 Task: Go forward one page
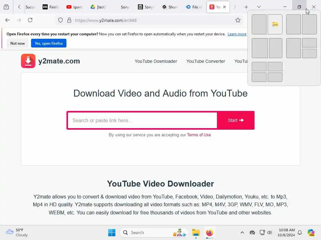(x=19, y=20)
